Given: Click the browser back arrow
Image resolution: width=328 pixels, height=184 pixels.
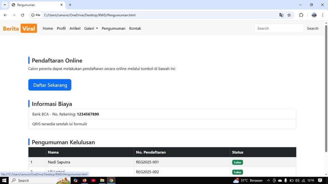Looking at the screenshot, I should (5, 15).
